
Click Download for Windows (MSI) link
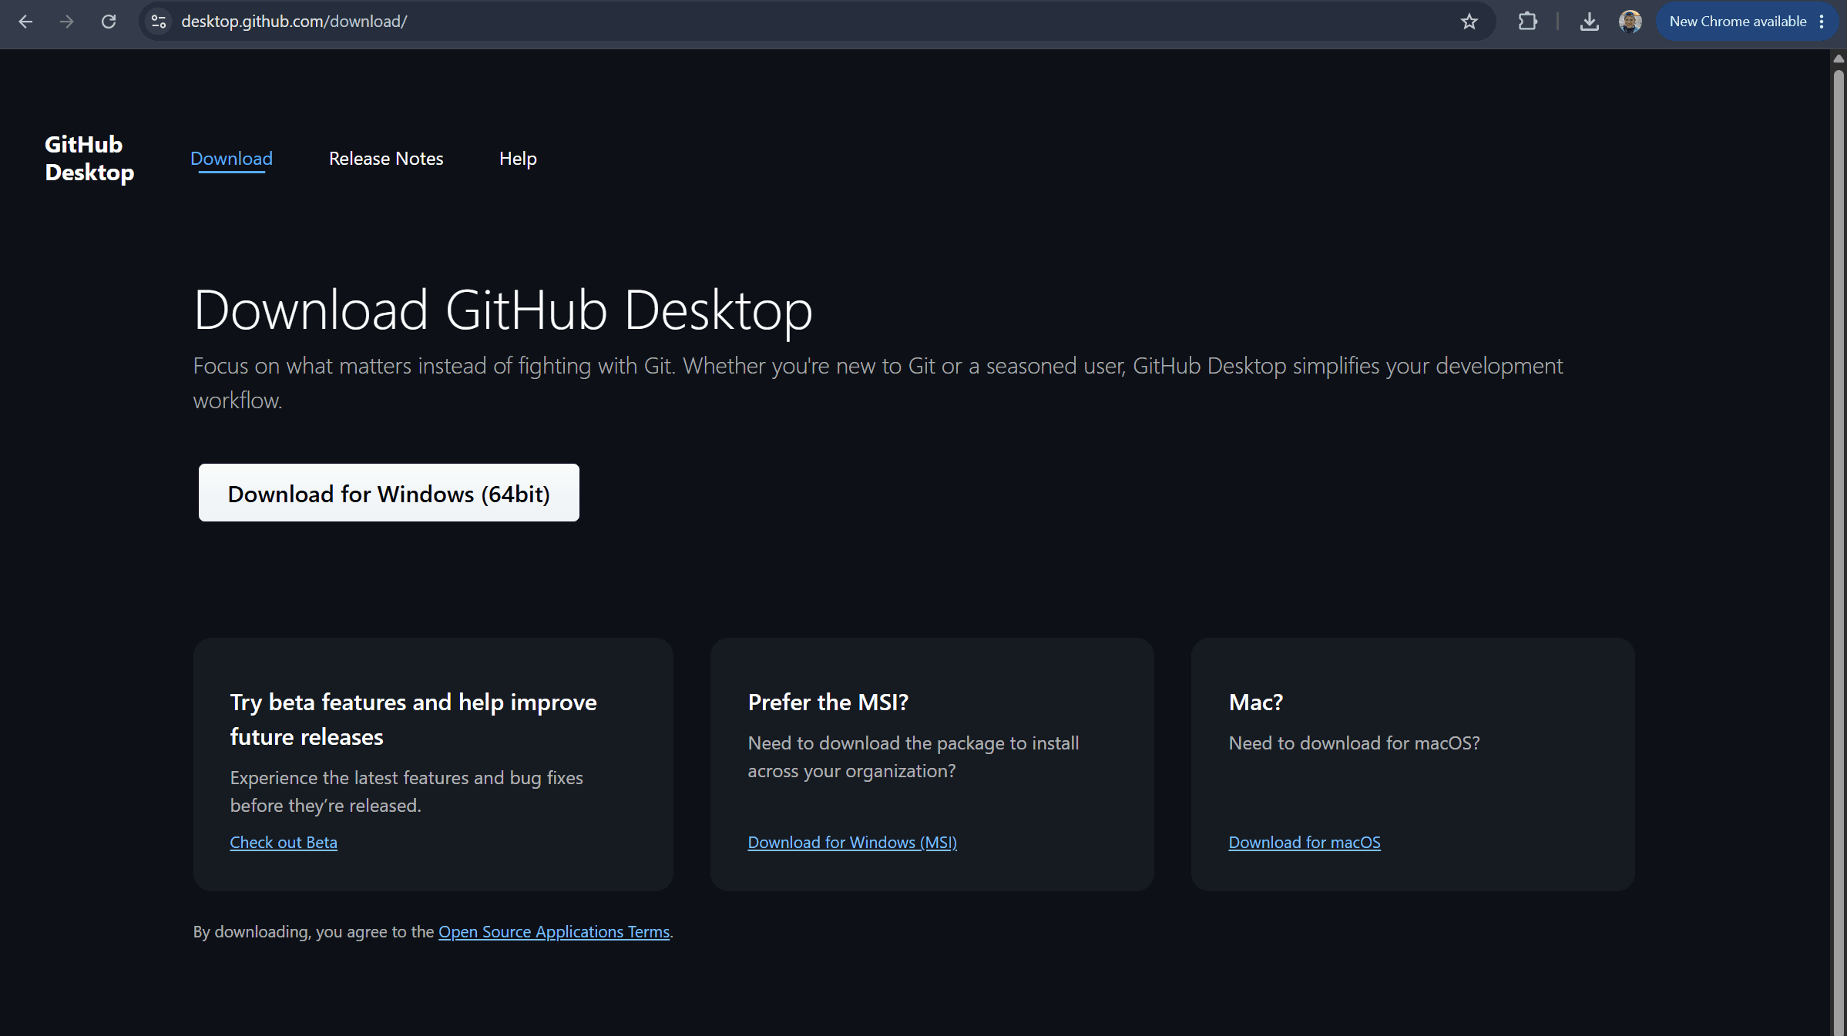[852, 842]
